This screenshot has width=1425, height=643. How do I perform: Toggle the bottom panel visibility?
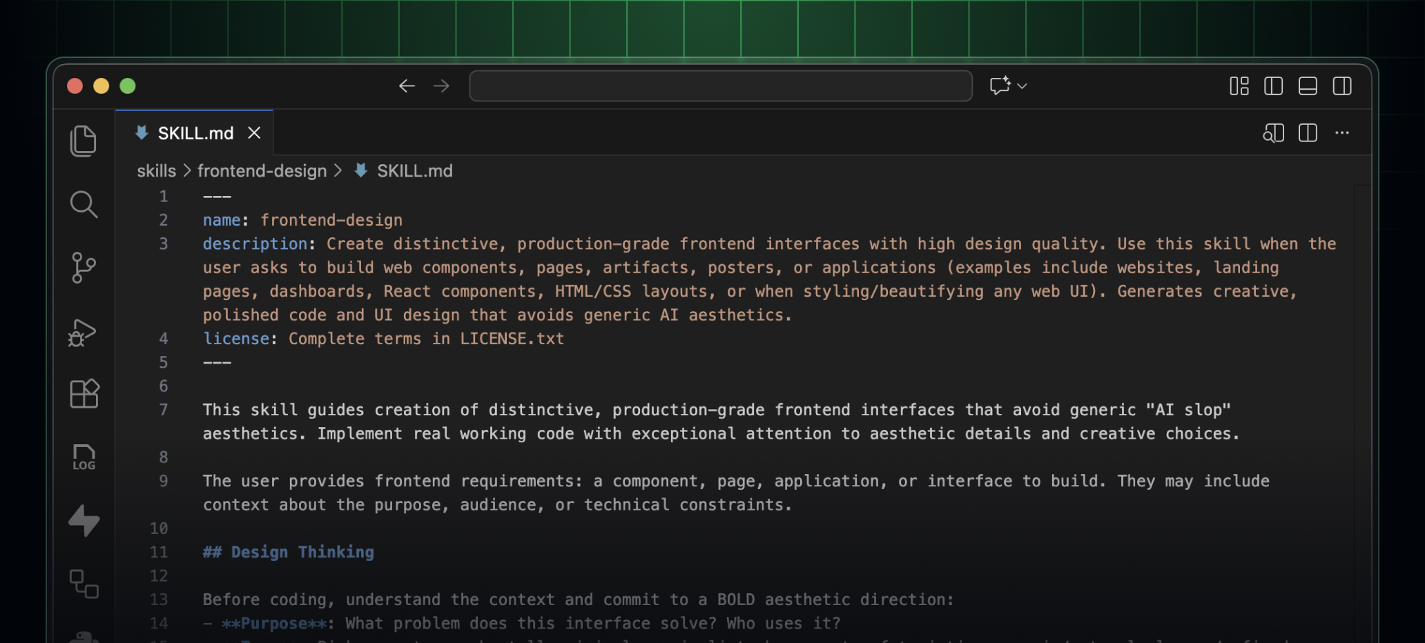pyautogui.click(x=1308, y=86)
